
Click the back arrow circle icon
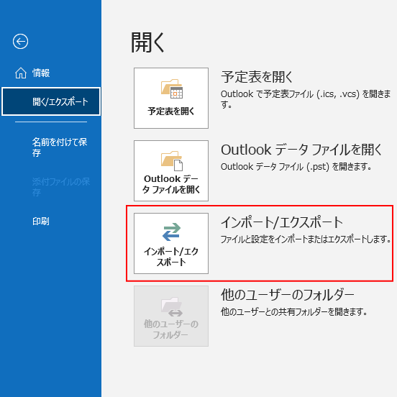click(x=21, y=41)
